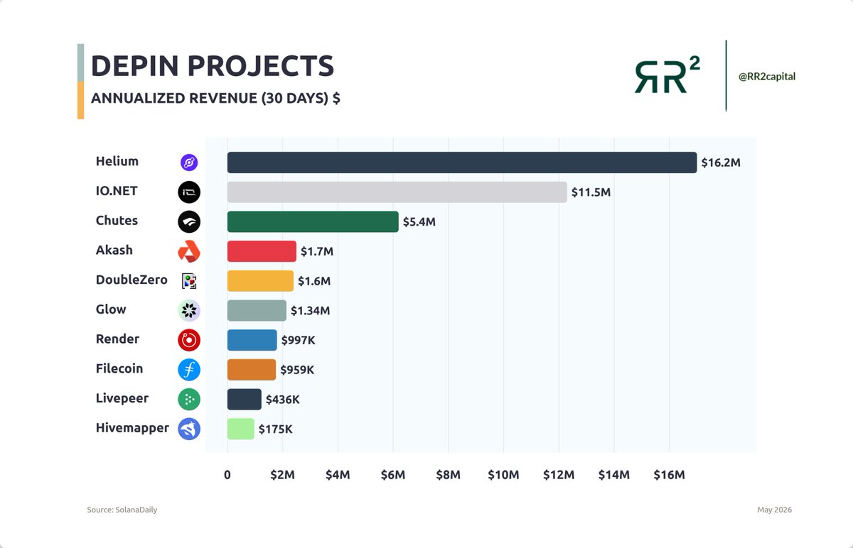Image resolution: width=853 pixels, height=548 pixels.
Task: Click the Livepeer row label
Action: pos(122,398)
